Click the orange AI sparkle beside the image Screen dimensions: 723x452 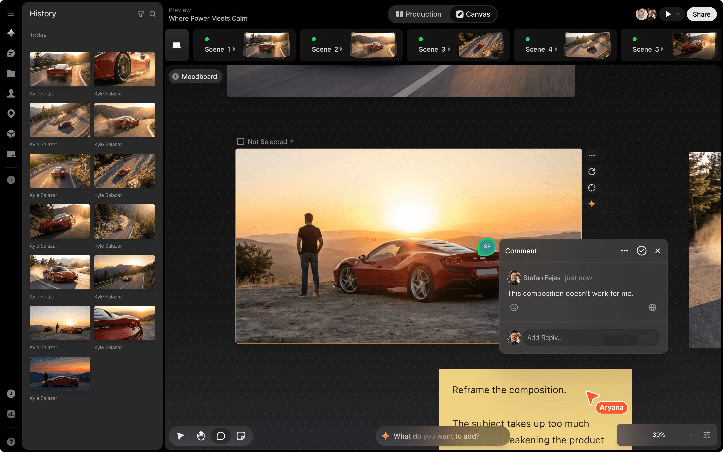[x=591, y=204]
